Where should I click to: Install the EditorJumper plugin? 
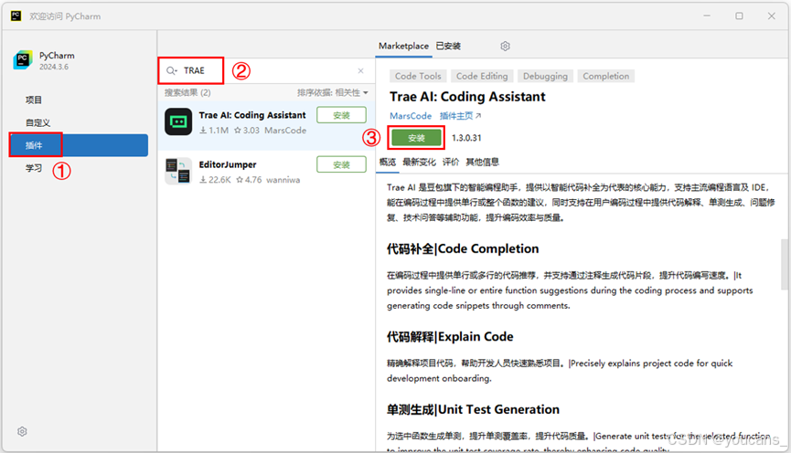(341, 164)
